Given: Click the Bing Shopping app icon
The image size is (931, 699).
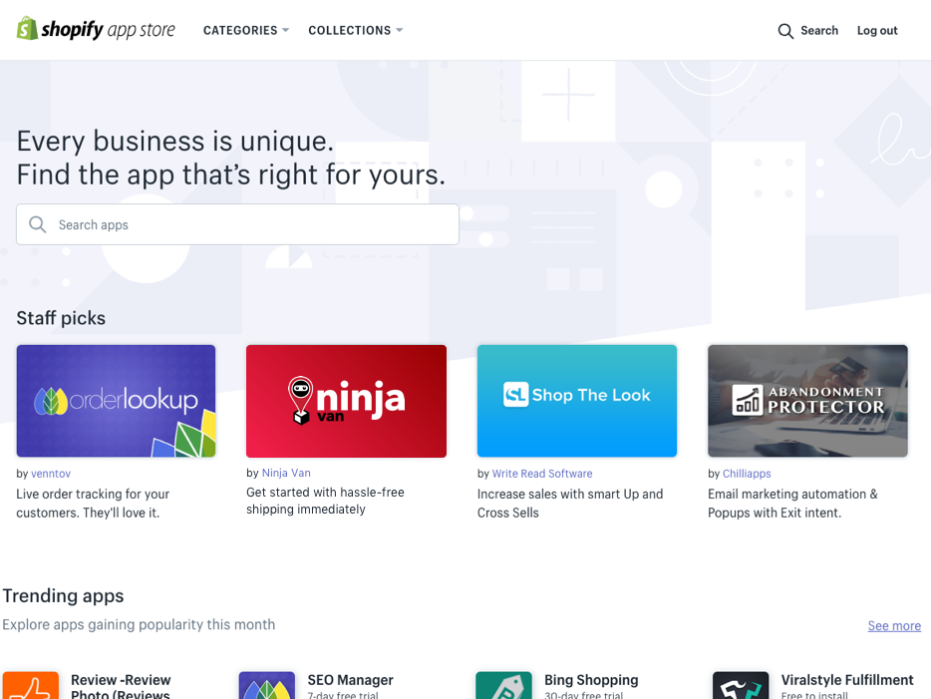Looking at the screenshot, I should coord(503,685).
